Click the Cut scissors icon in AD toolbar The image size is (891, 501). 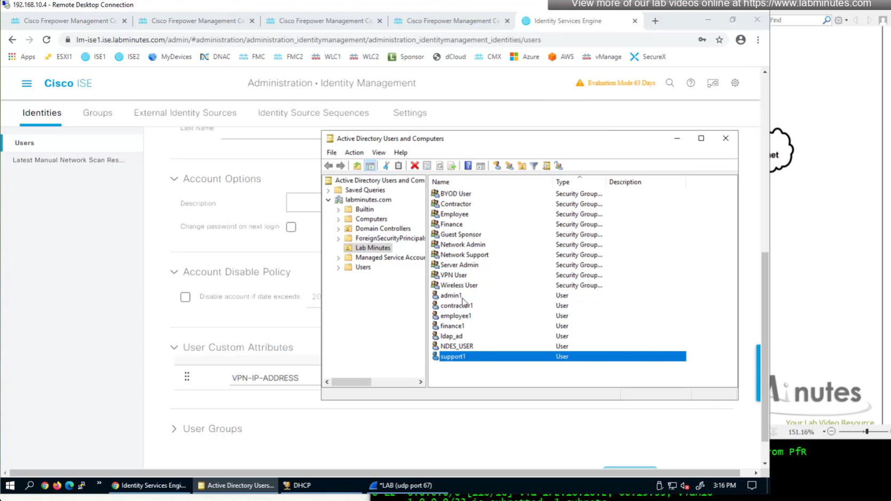click(x=386, y=166)
